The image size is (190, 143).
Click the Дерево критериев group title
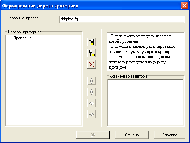click(x=24, y=32)
